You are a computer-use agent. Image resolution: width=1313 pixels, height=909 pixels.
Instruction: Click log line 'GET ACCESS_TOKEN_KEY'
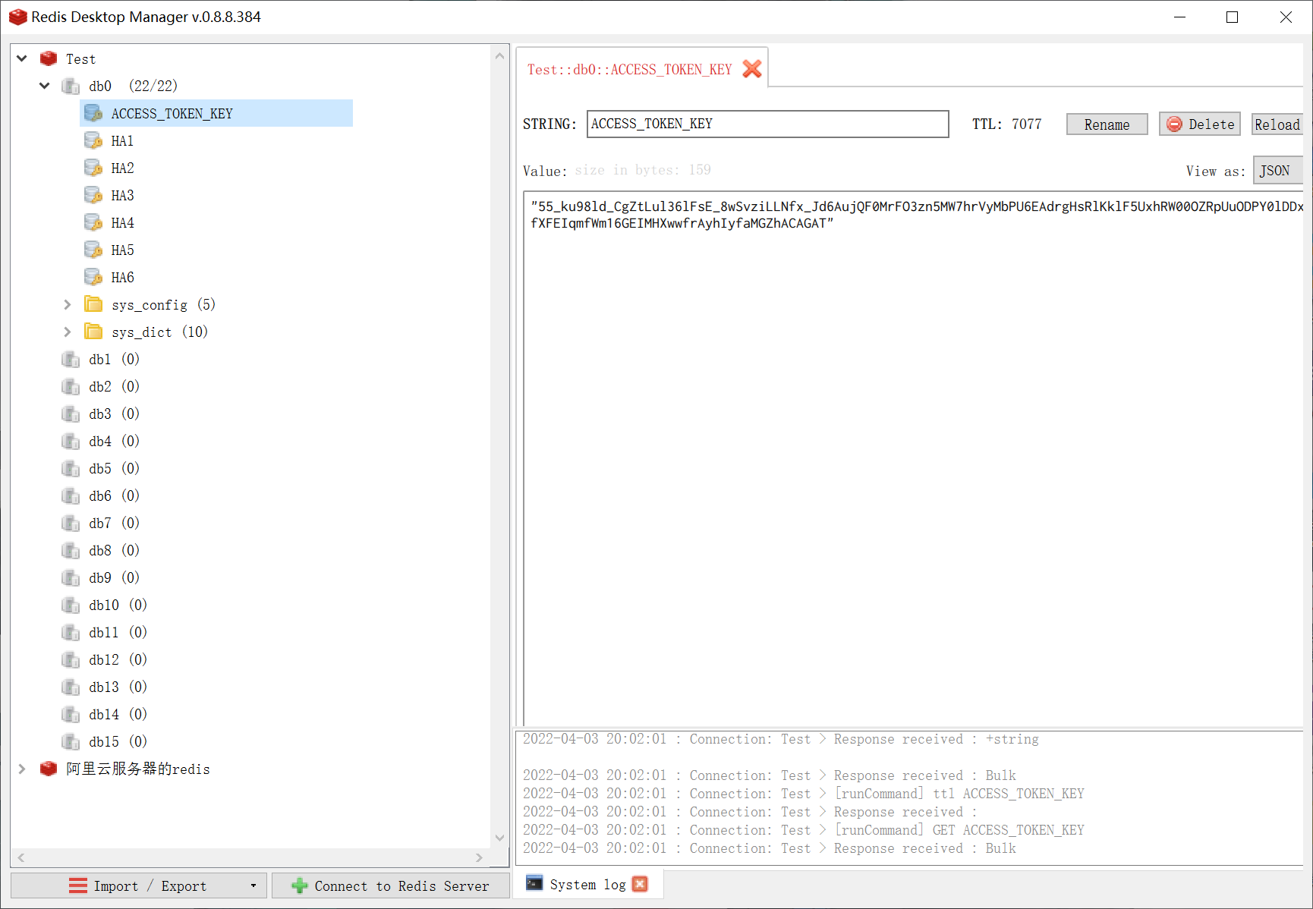tap(804, 829)
